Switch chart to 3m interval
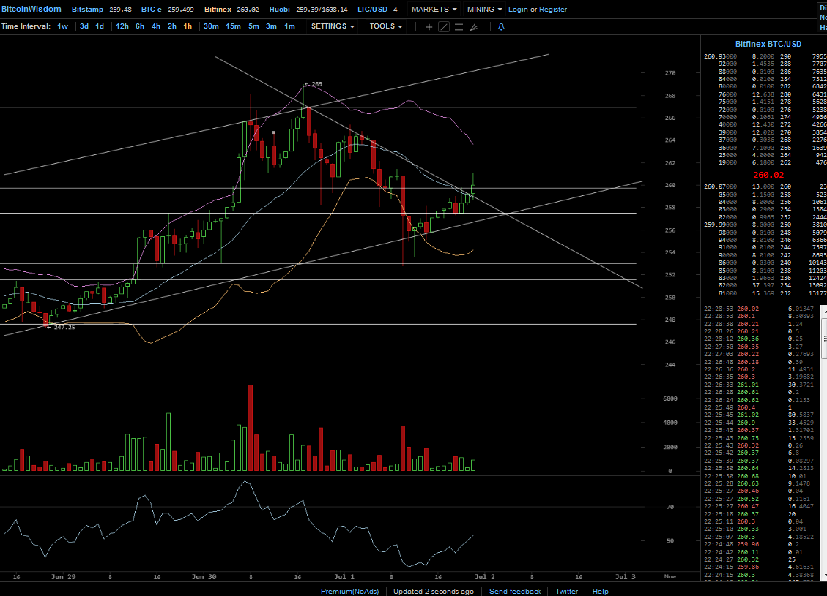 point(271,26)
